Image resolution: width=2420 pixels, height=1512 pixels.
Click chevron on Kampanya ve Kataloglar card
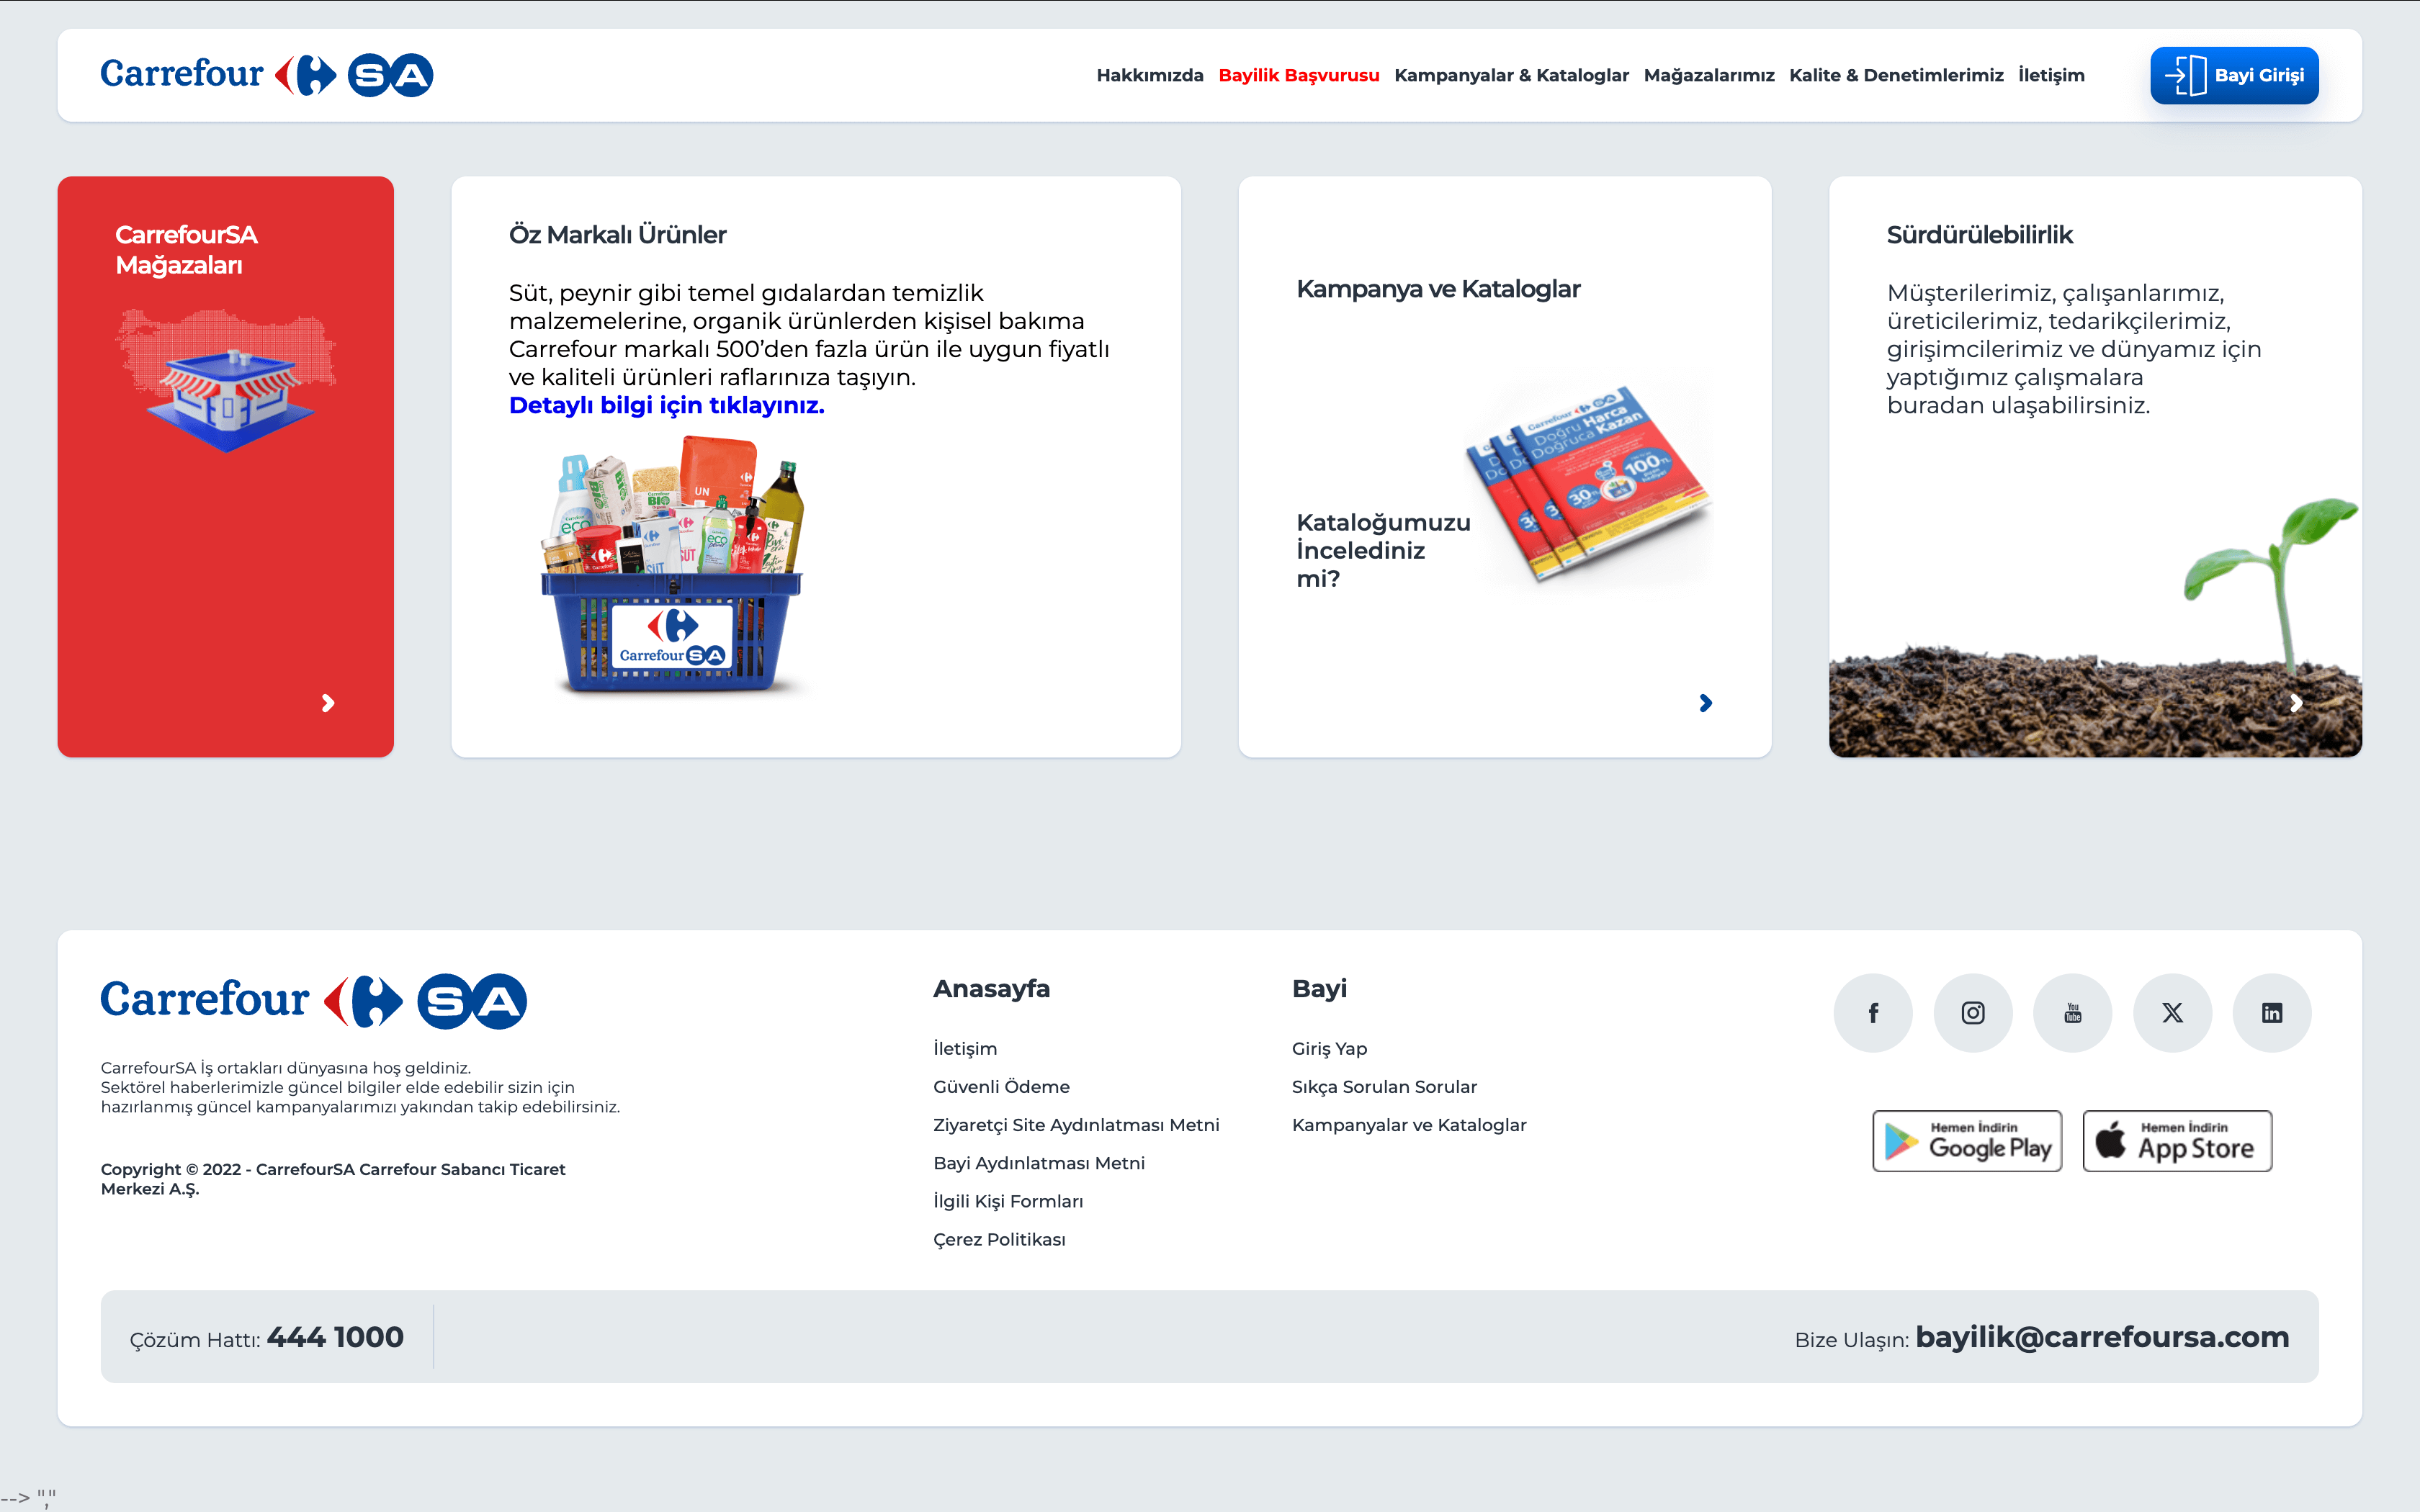click(x=1706, y=703)
